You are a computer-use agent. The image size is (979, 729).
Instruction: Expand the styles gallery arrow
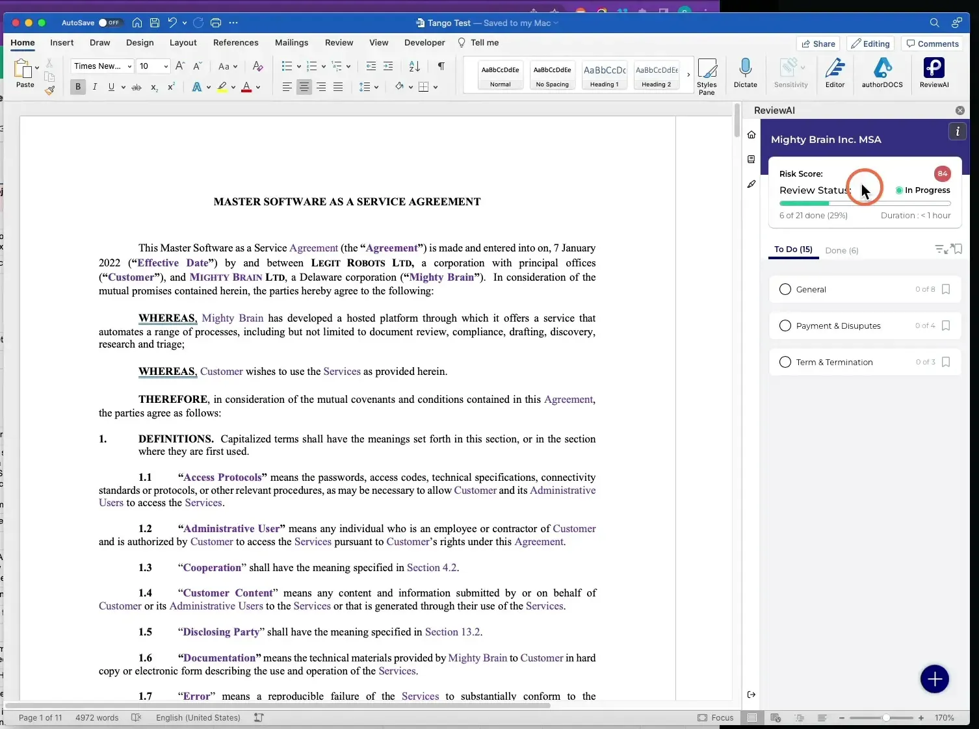(x=688, y=75)
